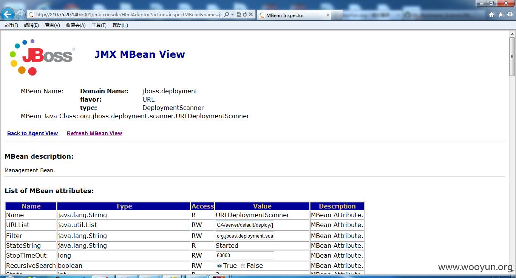This screenshot has width=516, height=278.
Task: Click the Filter attribute name cell
Action: pyautogui.click(x=31, y=236)
